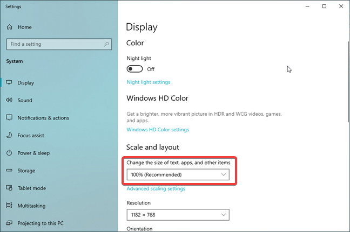The height and width of the screenshot is (232, 350).
Task: Click the Notifications & actions icon
Action: (9, 117)
